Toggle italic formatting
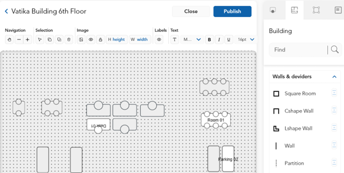The height and width of the screenshot is (173, 344). pyautogui.click(x=219, y=40)
